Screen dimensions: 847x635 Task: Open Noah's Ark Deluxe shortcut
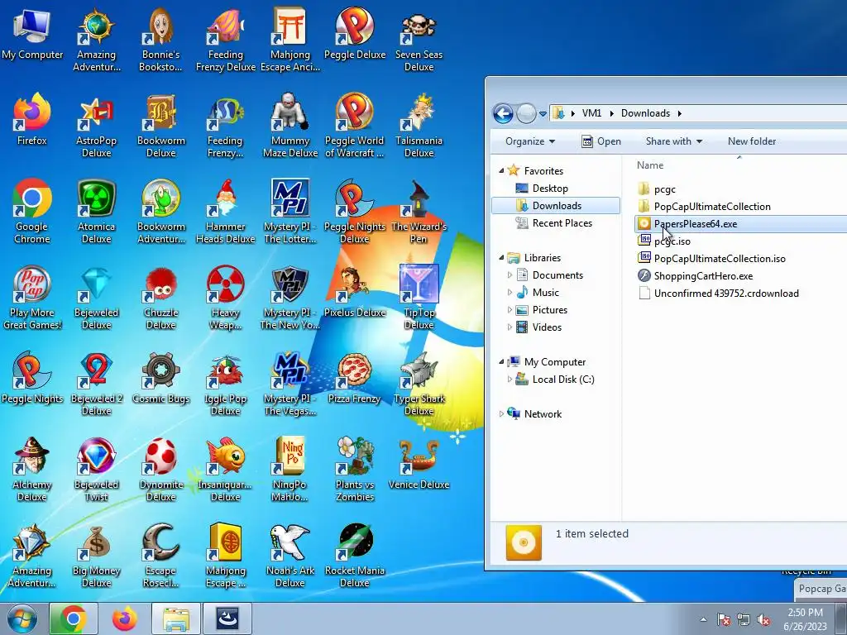coord(290,556)
